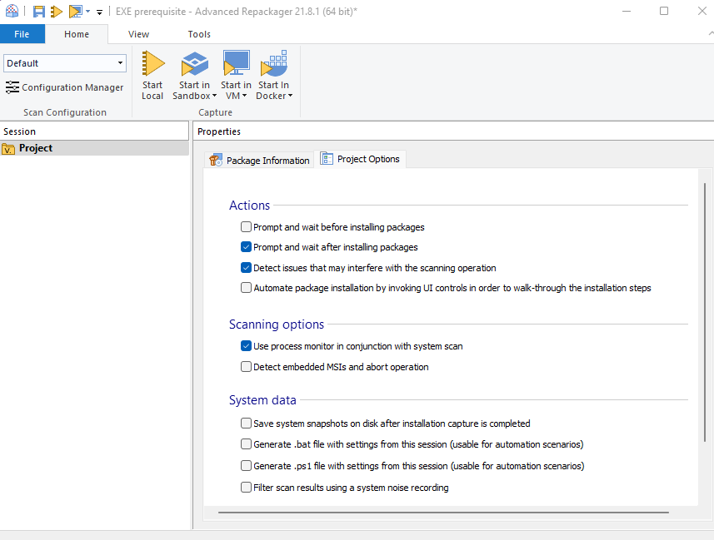714x540 pixels.
Task: Open the Project Options tab
Action: [x=360, y=159]
